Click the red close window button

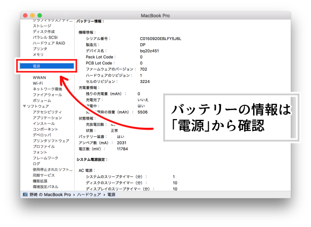tap(25, 15)
